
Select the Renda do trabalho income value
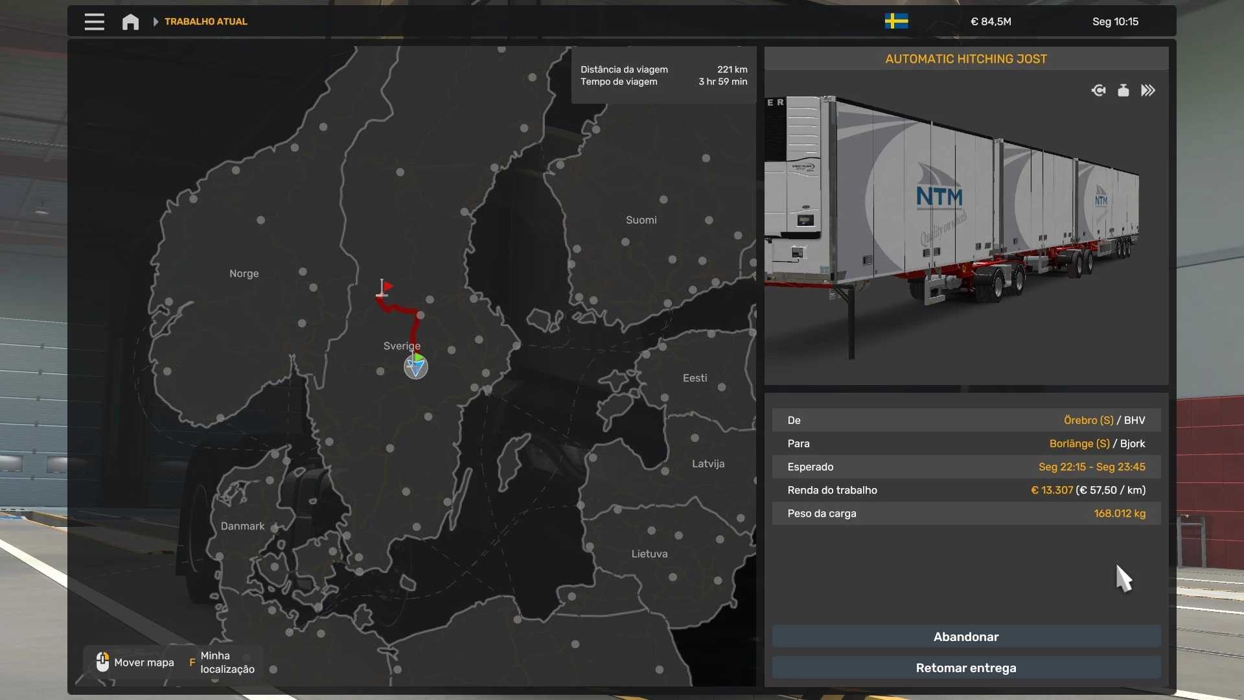1088,490
